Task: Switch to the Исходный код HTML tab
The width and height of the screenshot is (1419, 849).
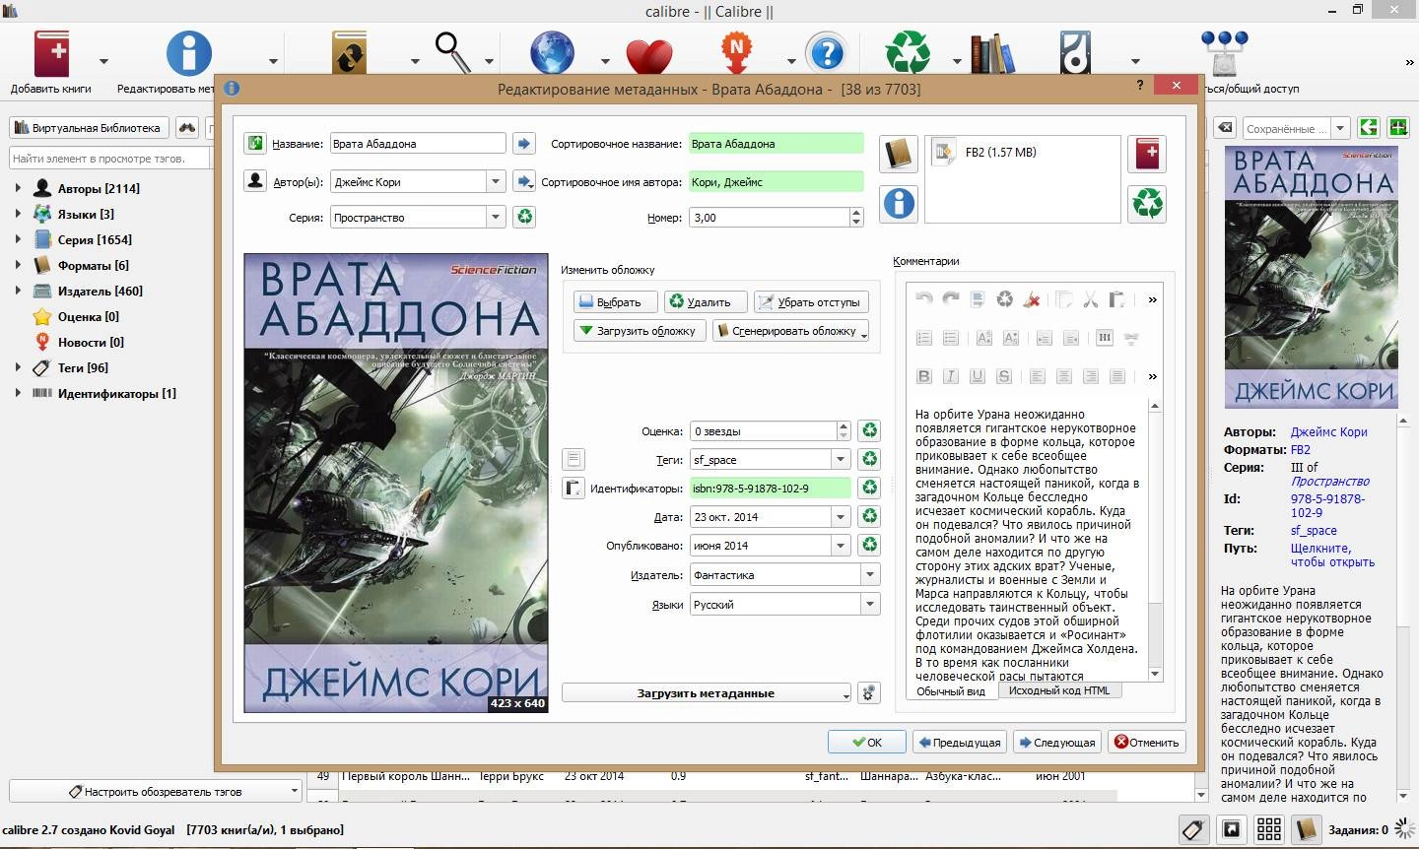Action: click(x=1059, y=690)
